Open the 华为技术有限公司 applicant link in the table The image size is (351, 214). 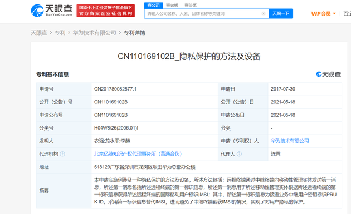pyautogui.click(x=290, y=141)
